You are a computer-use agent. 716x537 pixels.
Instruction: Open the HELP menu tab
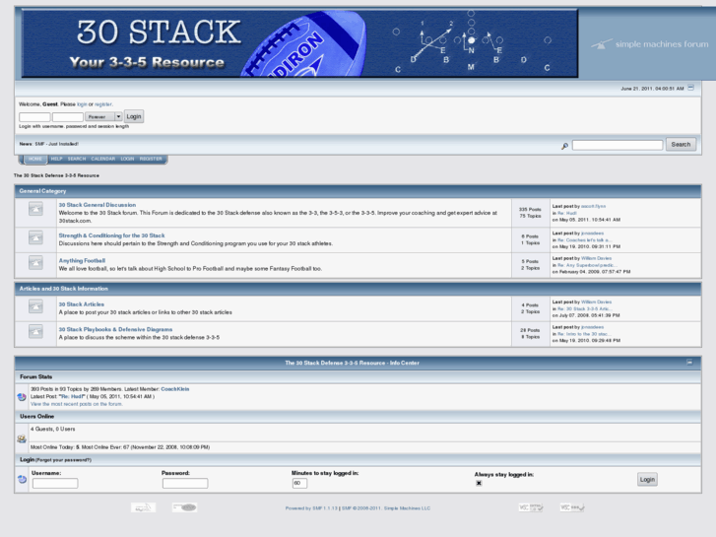pos(56,159)
